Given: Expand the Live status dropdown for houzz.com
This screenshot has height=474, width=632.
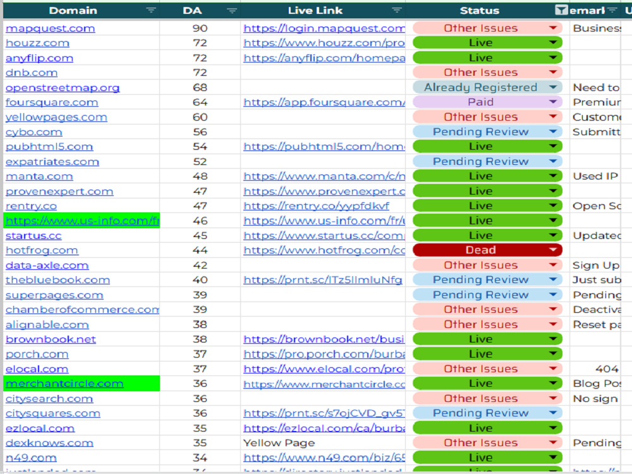Looking at the screenshot, I should click(553, 43).
